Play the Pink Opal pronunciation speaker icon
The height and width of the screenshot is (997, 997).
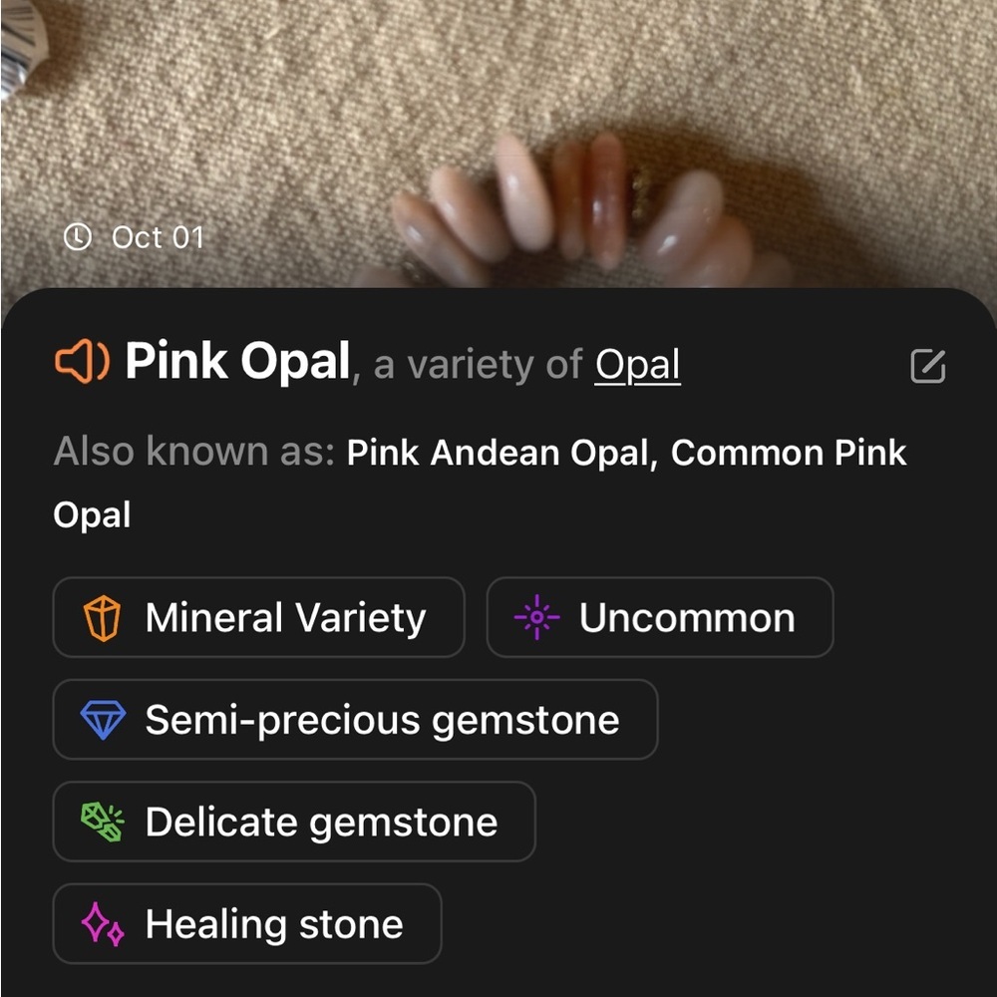[x=82, y=361]
